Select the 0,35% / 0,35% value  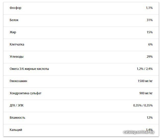point(143,105)
